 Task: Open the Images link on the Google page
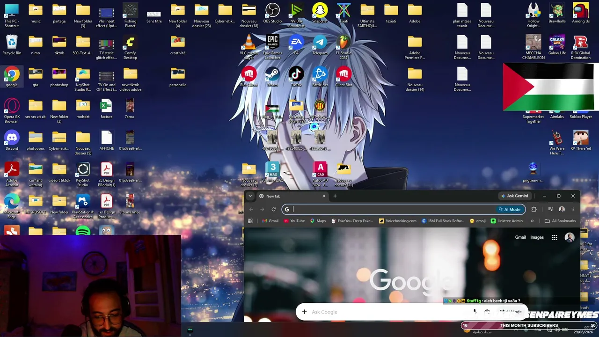[x=537, y=237]
